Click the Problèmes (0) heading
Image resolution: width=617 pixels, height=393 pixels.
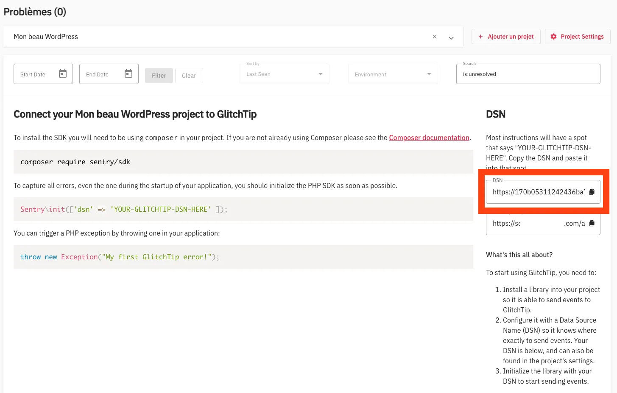click(x=35, y=12)
